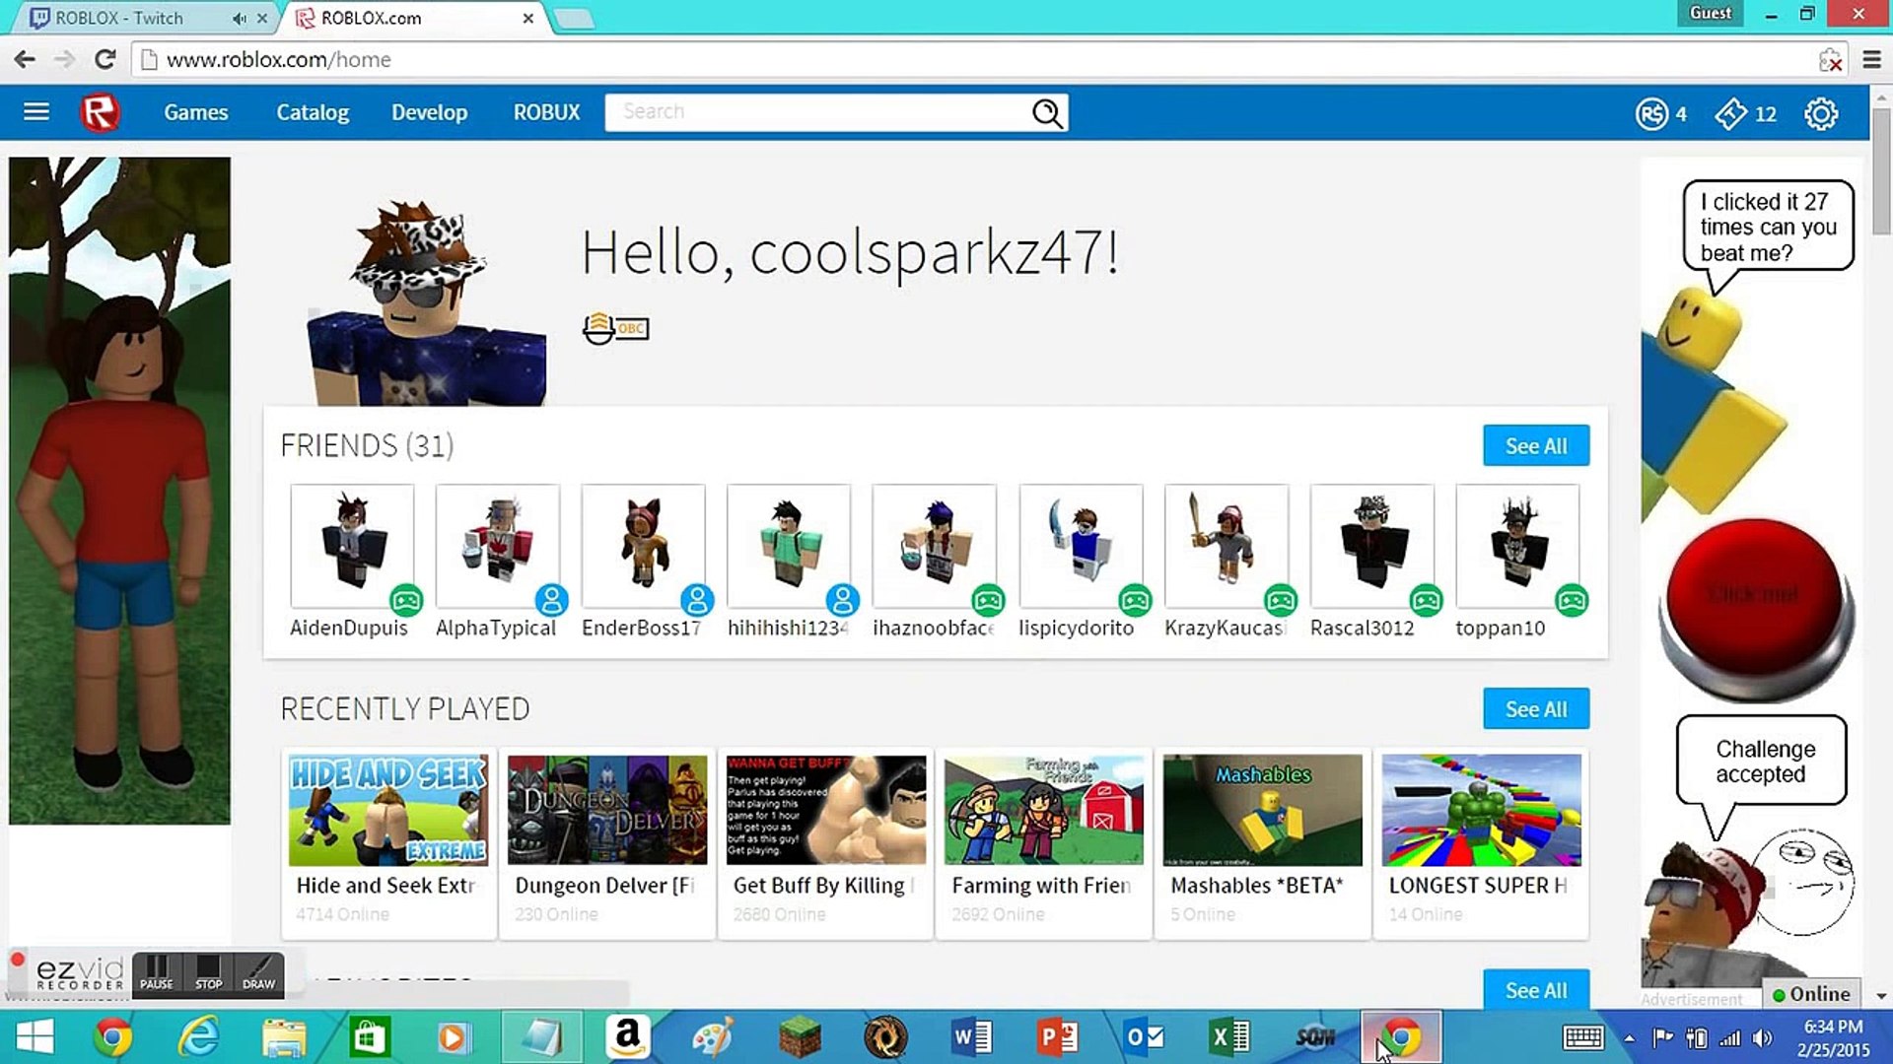Open the hamburger navigation menu
The width and height of the screenshot is (1893, 1064).
coord(36,112)
